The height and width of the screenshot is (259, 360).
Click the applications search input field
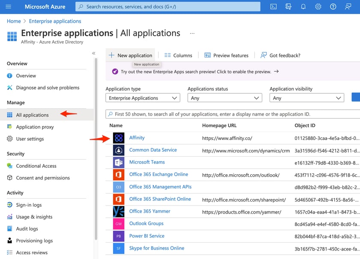click(233, 114)
